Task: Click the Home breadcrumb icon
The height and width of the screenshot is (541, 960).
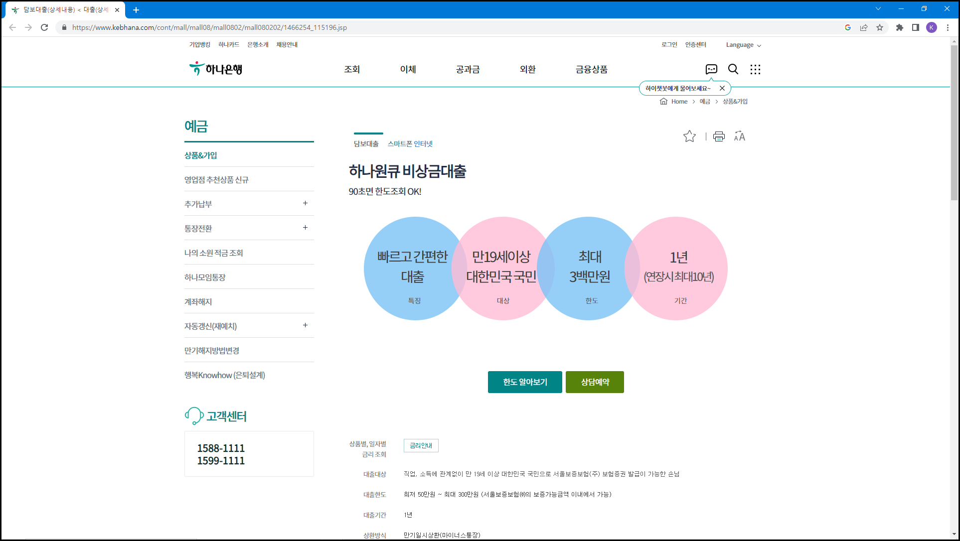Action: click(x=663, y=101)
